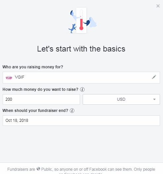Open the end date picker showing Oct 18, 2018
This screenshot has height=174, width=163.
pos(81,121)
